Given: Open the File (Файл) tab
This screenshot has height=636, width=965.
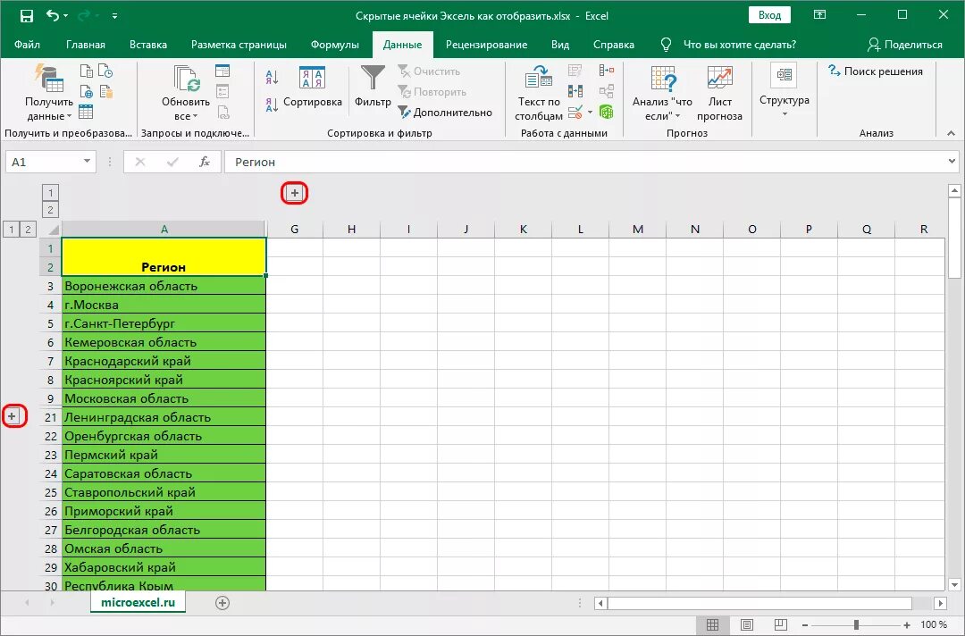Looking at the screenshot, I should 27,45.
